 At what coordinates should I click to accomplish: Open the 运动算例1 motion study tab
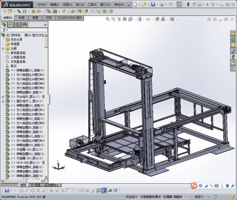pyautogui.click(x=51, y=185)
